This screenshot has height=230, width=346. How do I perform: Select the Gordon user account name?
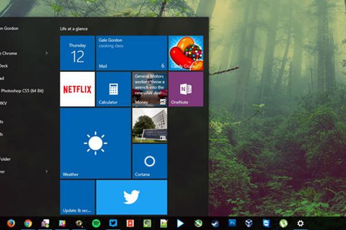(9, 28)
